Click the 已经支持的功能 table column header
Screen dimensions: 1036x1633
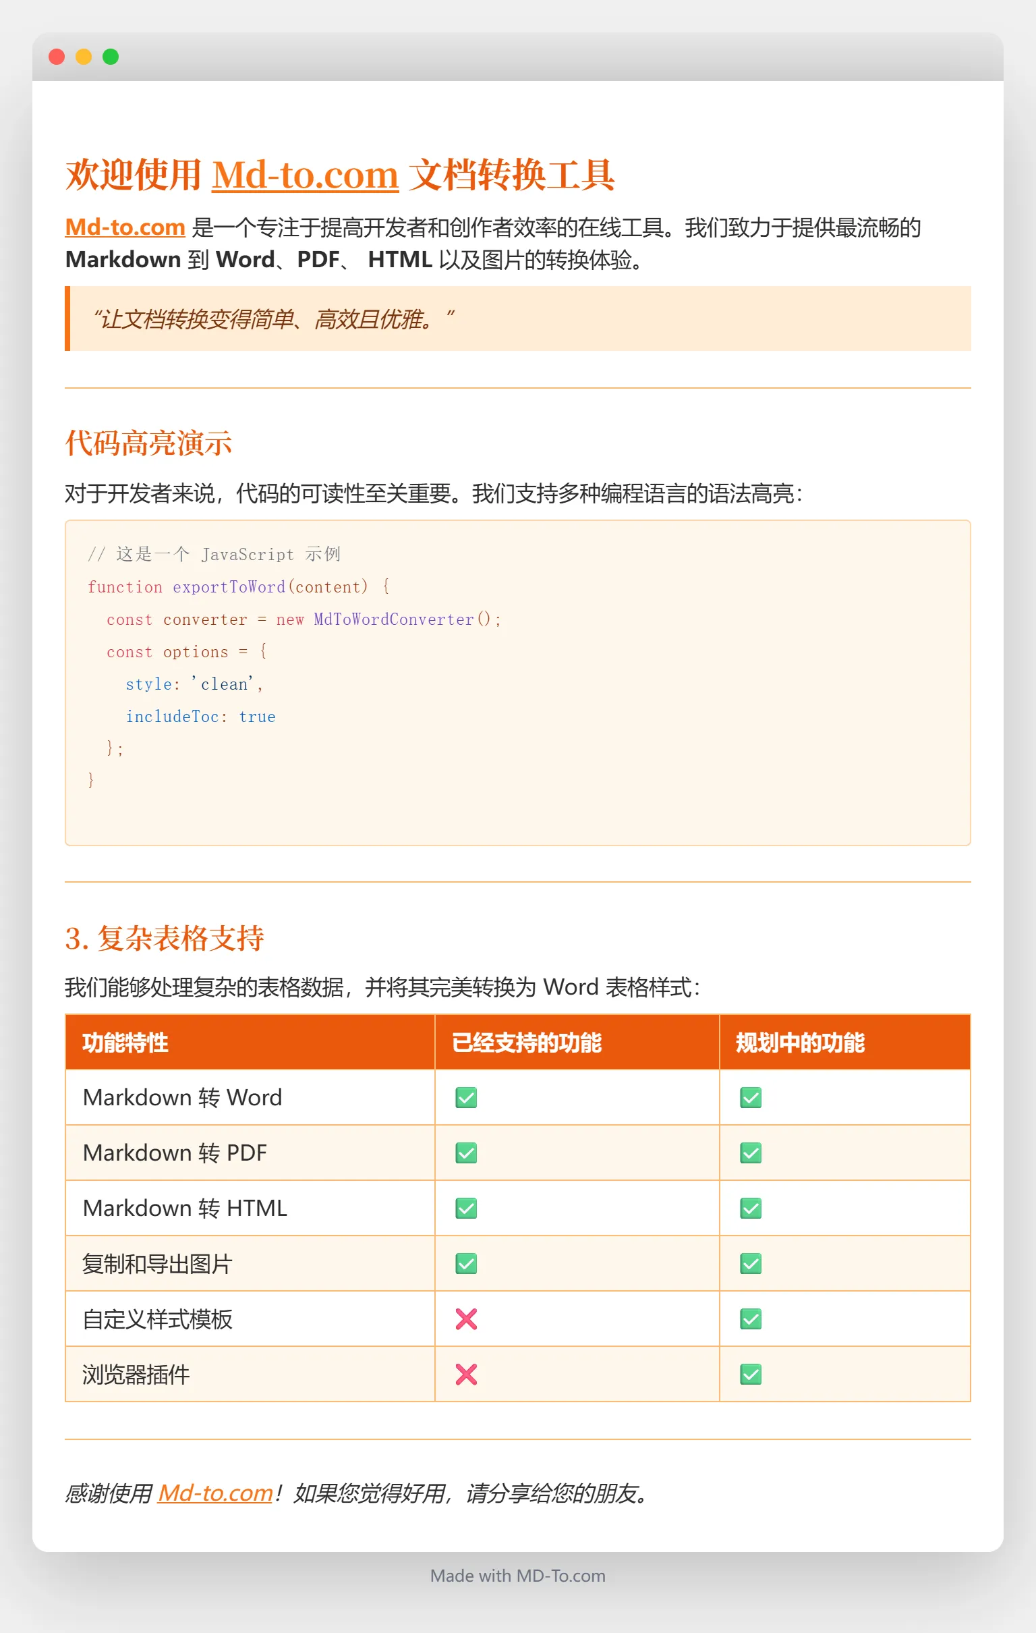tap(527, 1043)
